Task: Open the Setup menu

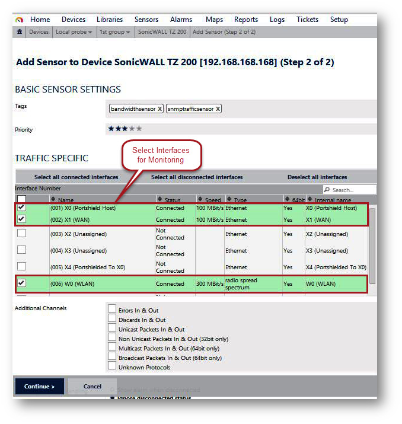Action: point(339,20)
